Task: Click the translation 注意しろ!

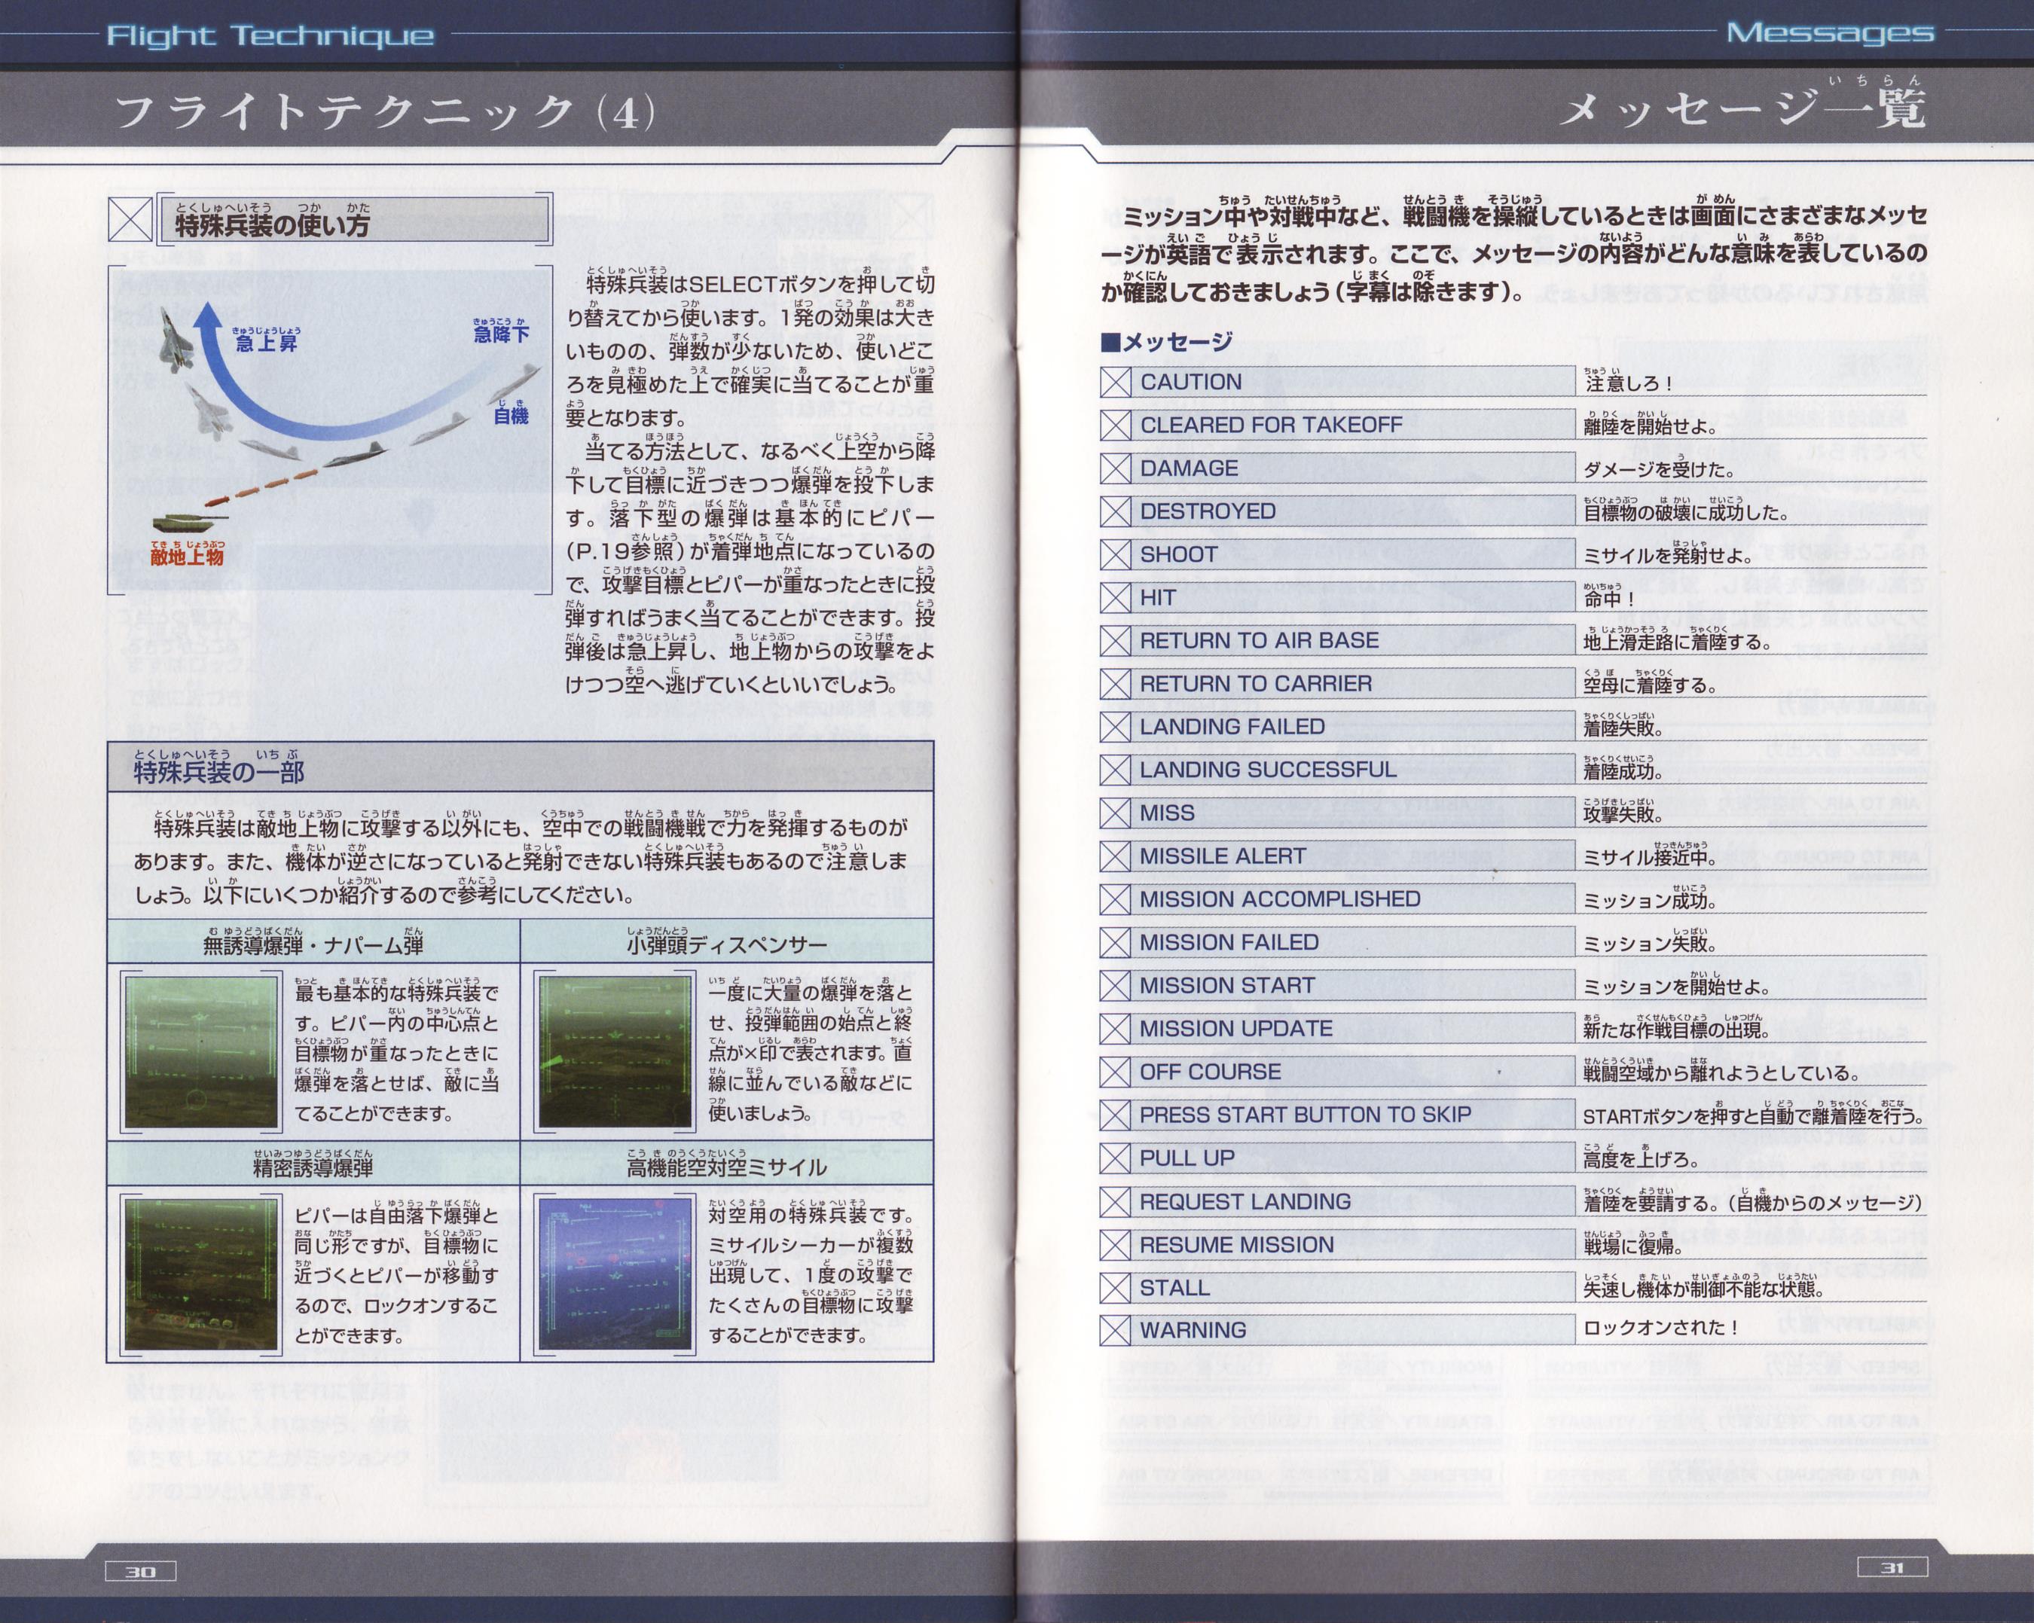Action: (x=1629, y=384)
